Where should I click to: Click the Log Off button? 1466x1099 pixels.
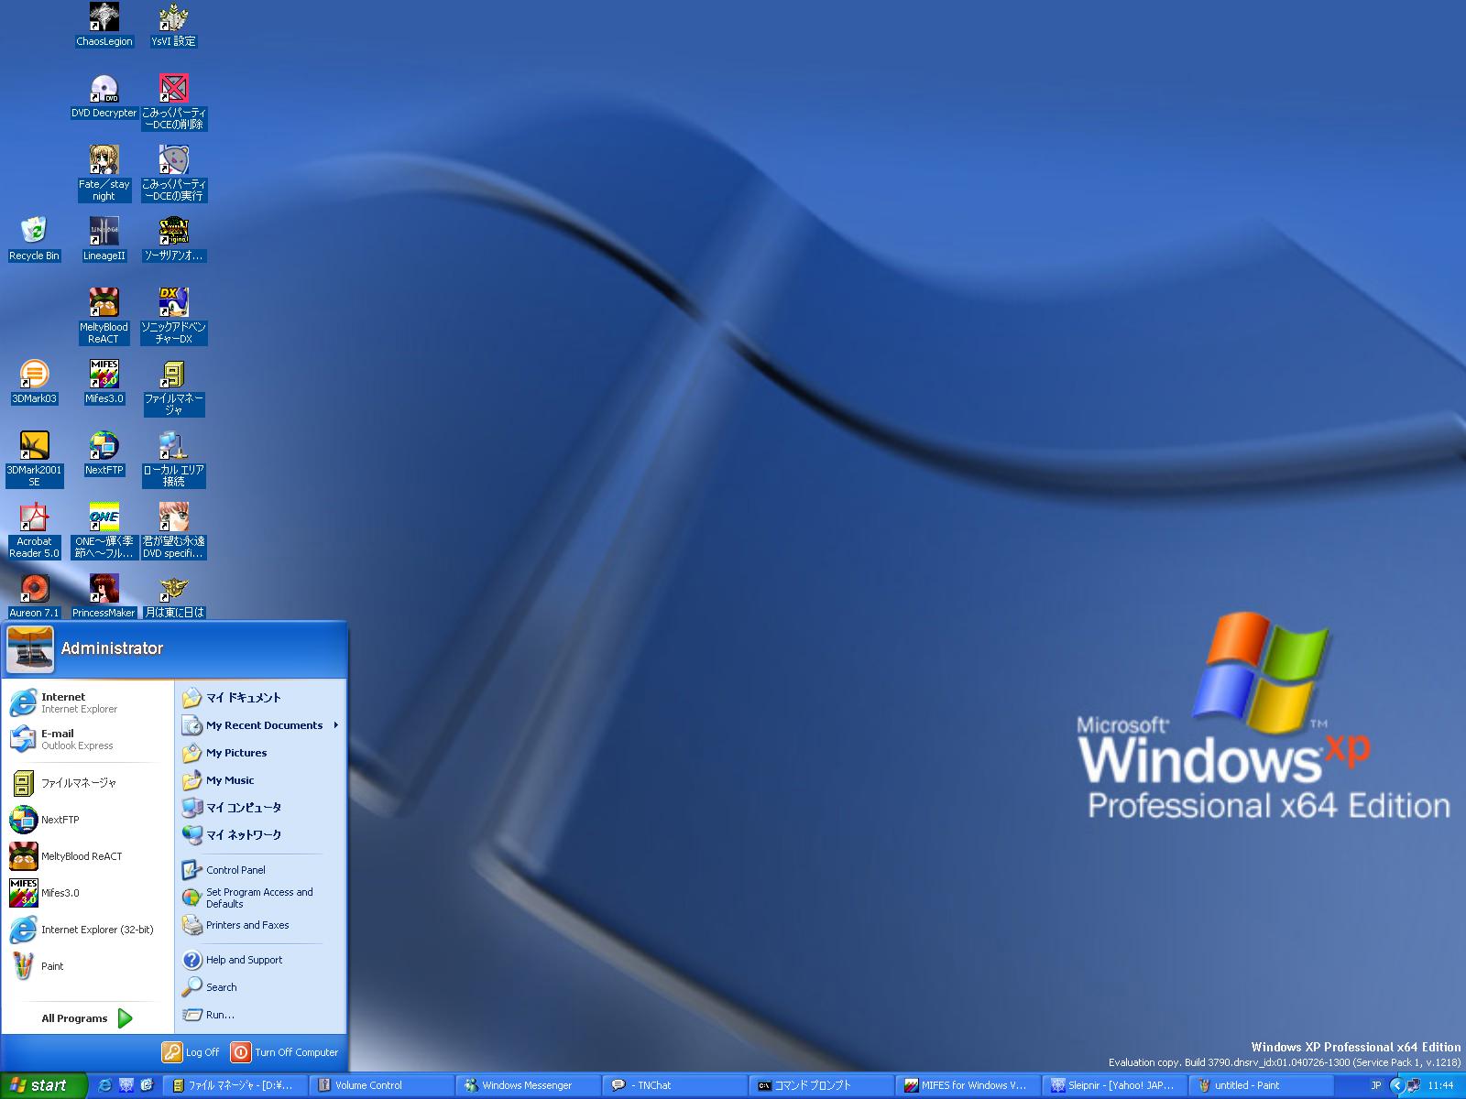click(191, 1052)
